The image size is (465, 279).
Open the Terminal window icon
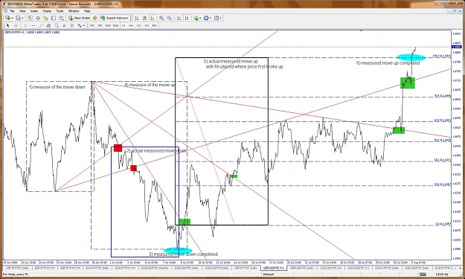(x=54, y=18)
